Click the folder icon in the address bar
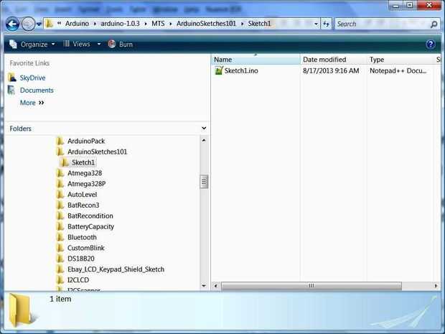Image resolution: width=445 pixels, height=334 pixels. pos(50,23)
